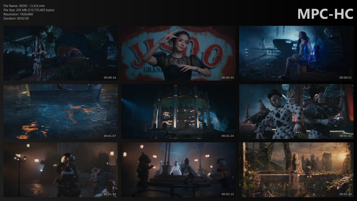Image resolution: width=357 pixels, height=201 pixels.
Task: Click the 00:00:34 timestamp label
Action: pyautogui.click(x=228, y=77)
